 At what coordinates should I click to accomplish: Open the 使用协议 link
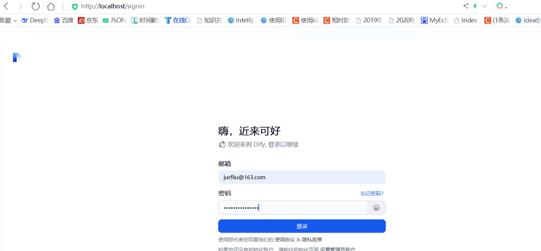click(x=285, y=240)
